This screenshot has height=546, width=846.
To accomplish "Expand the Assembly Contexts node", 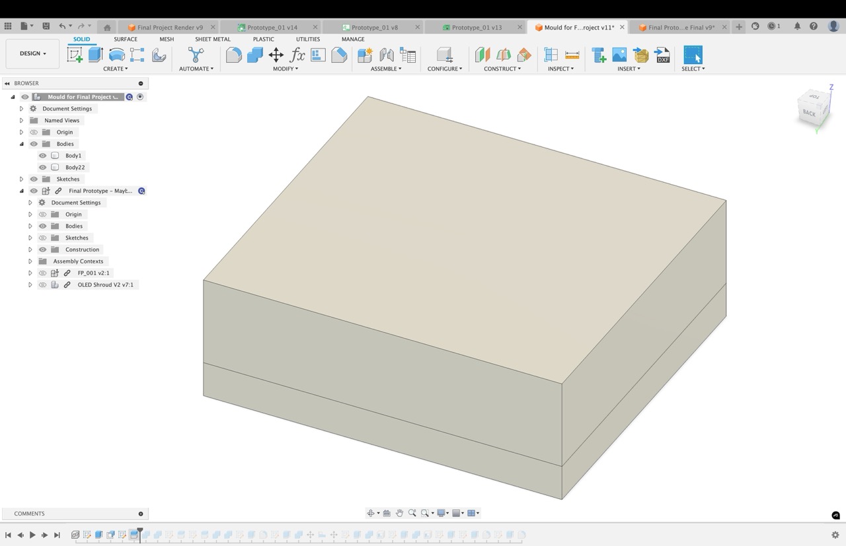I will tap(30, 261).
